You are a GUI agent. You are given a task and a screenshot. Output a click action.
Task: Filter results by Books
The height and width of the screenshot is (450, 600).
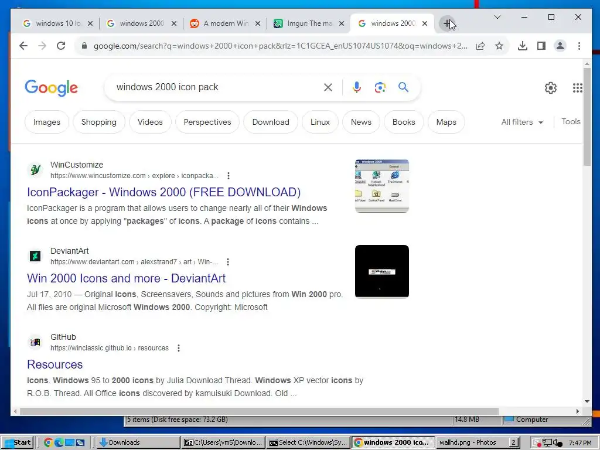click(x=404, y=122)
